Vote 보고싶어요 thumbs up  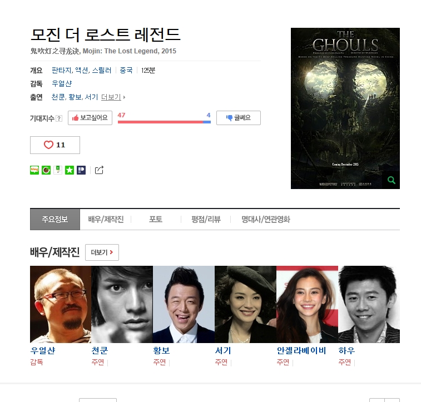pyautogui.click(x=90, y=118)
